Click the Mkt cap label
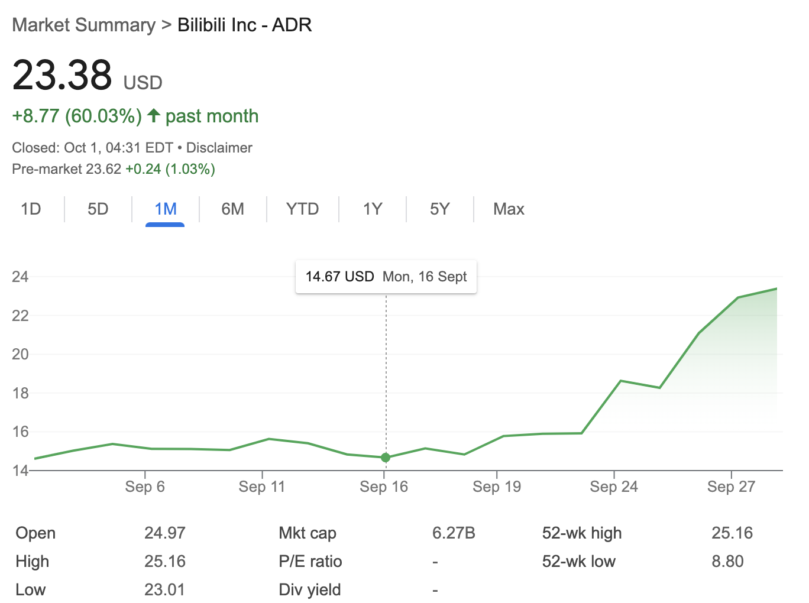The height and width of the screenshot is (603, 809). point(308,533)
